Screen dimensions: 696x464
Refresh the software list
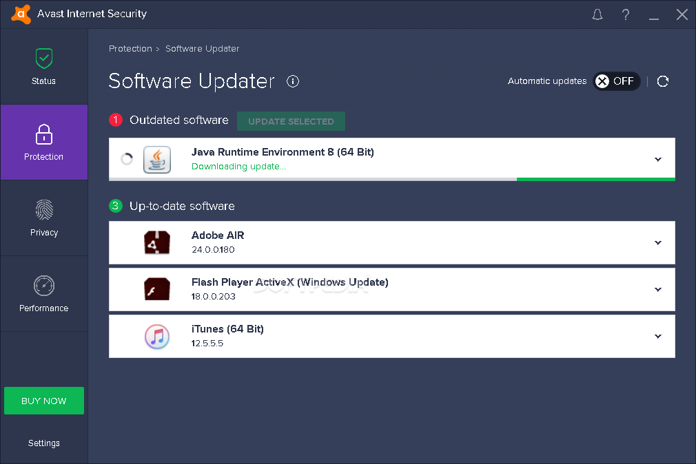click(x=663, y=81)
